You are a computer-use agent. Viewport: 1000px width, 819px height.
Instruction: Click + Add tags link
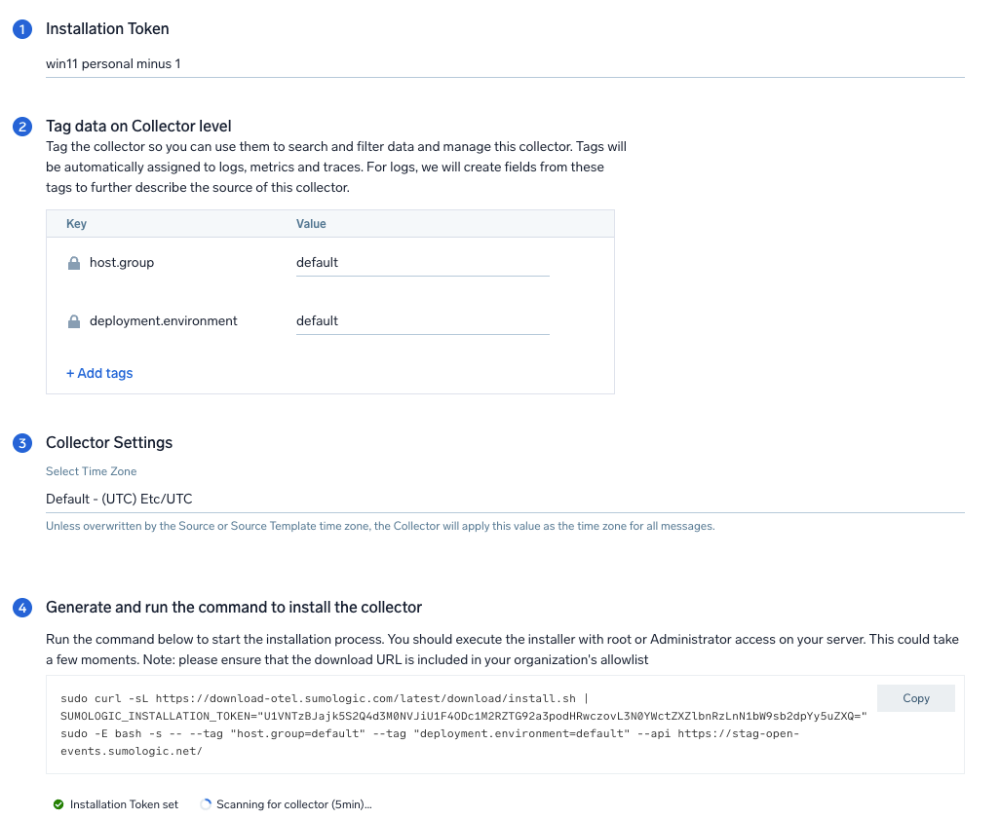(x=99, y=373)
